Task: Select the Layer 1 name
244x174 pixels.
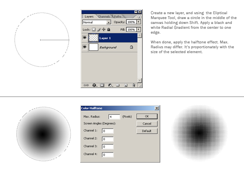Action: 105,38
